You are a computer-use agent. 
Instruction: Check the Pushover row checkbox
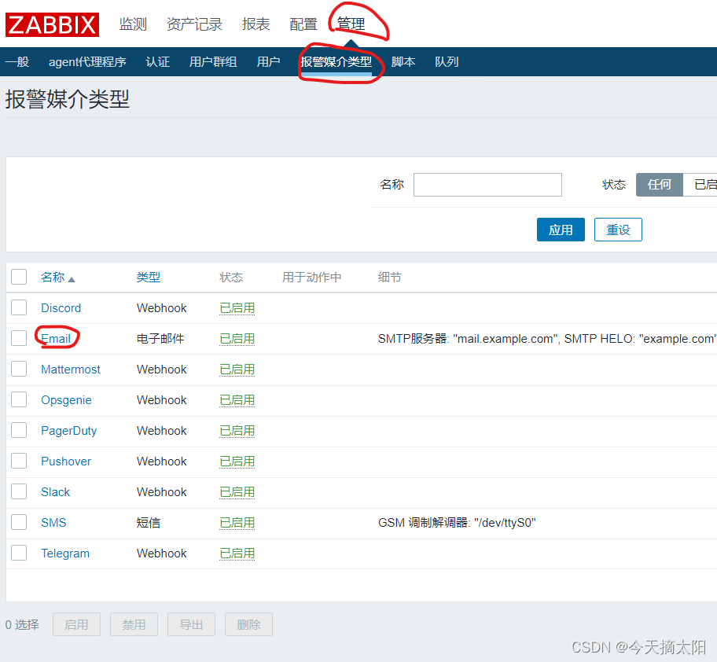coord(19,461)
